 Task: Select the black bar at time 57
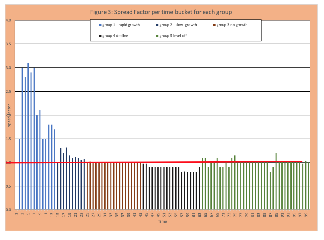[x=182, y=191]
